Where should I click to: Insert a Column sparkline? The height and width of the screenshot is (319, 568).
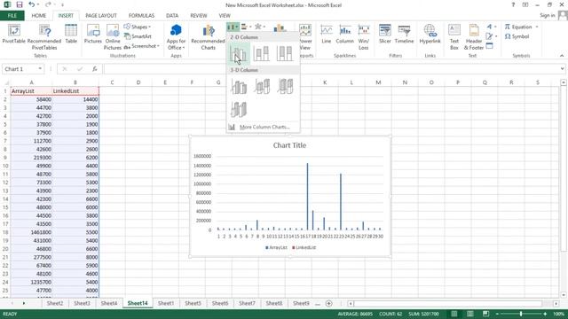point(345,35)
